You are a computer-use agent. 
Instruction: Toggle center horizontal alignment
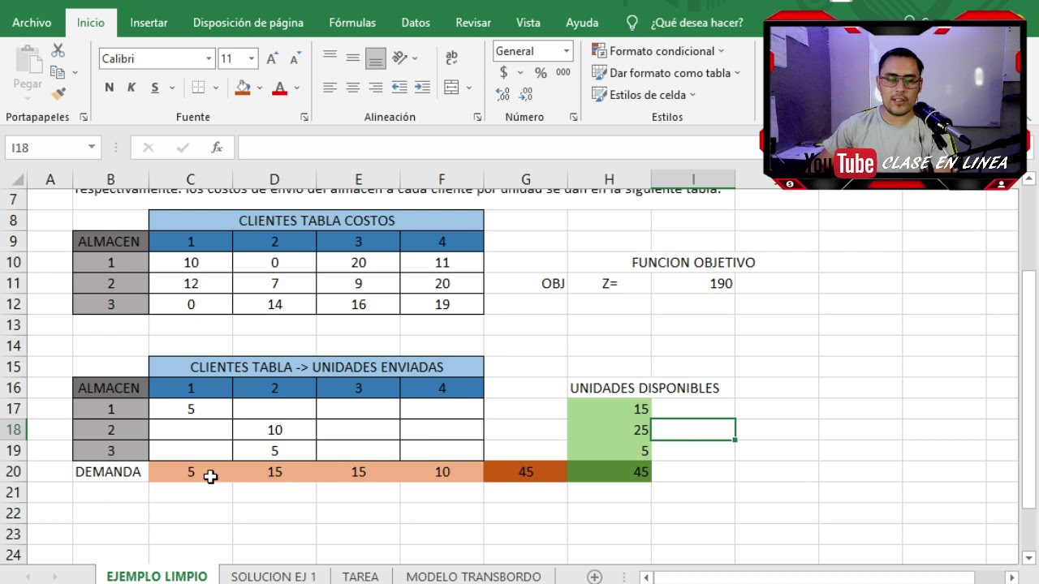pos(352,88)
